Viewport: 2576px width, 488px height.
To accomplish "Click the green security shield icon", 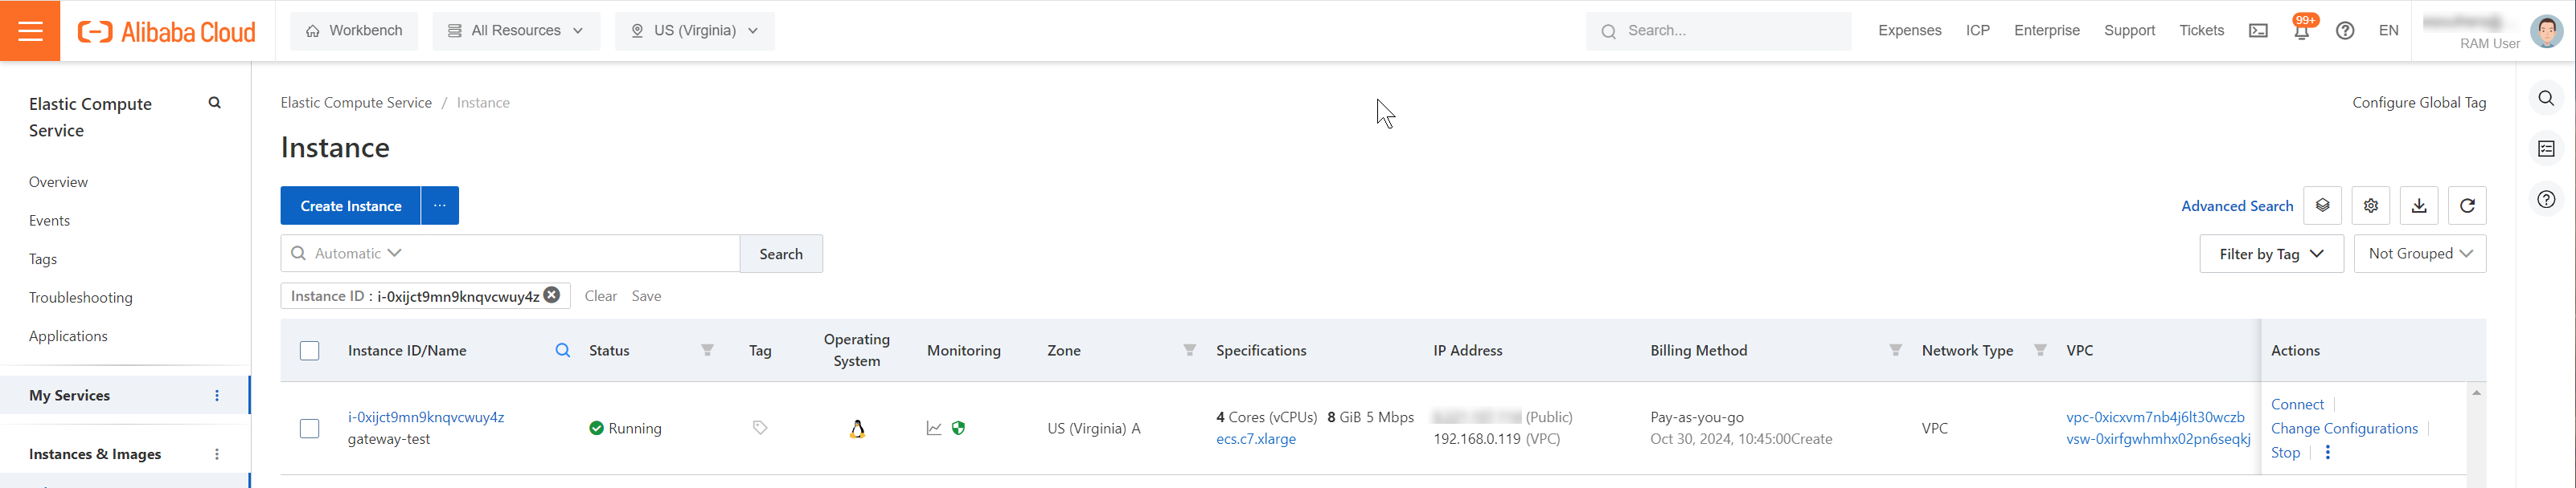I will [x=958, y=427].
